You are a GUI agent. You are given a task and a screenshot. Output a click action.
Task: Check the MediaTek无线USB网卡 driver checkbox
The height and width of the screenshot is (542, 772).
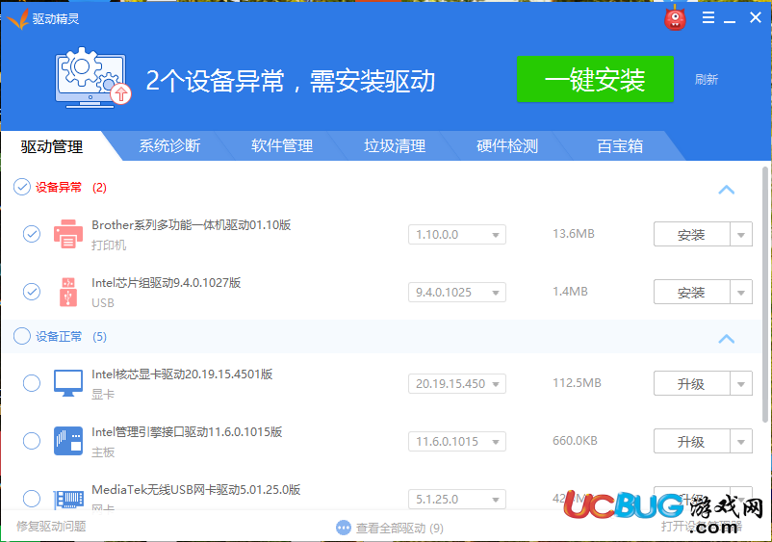pyautogui.click(x=32, y=499)
